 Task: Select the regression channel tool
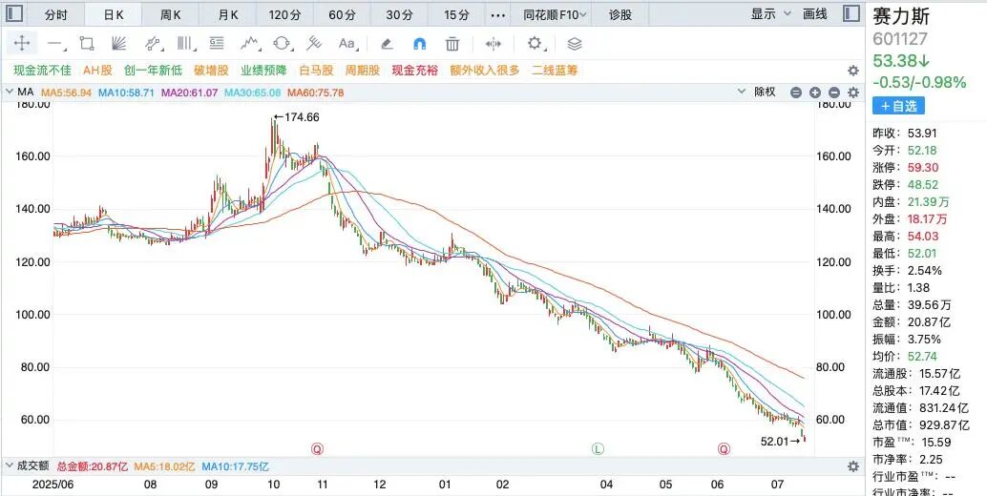coord(153,43)
